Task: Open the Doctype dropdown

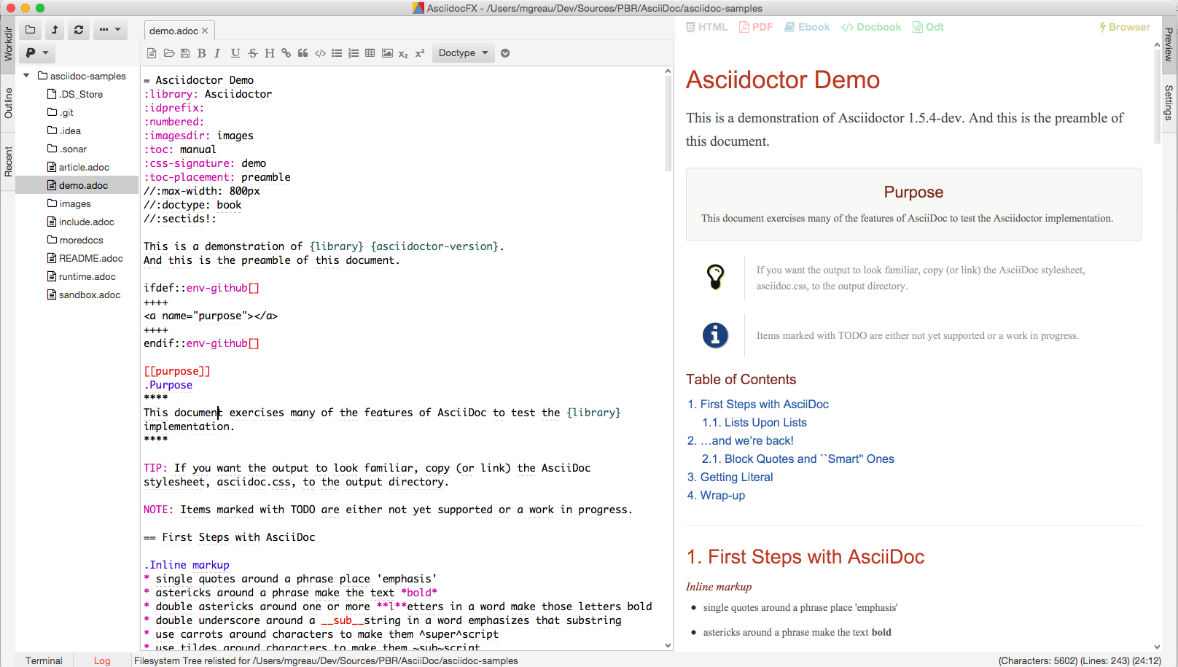Action: (464, 53)
